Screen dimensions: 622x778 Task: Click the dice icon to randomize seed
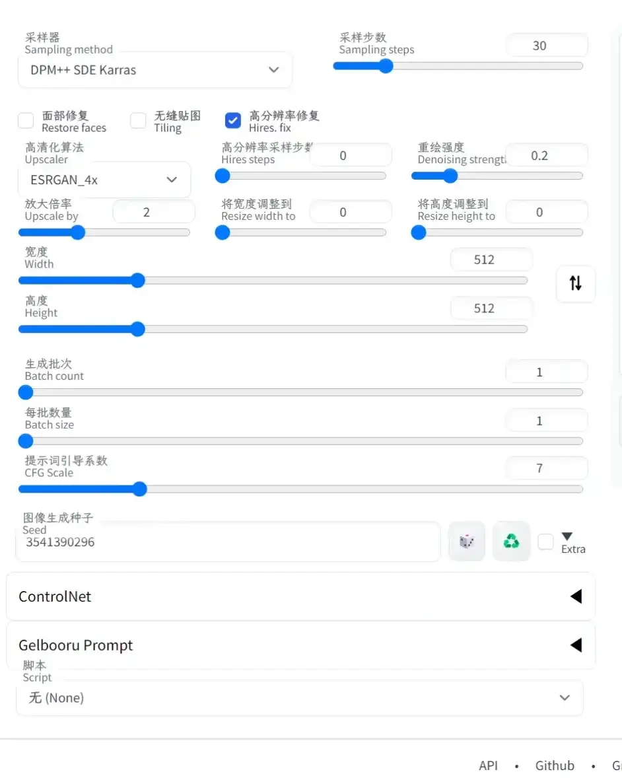[x=467, y=542]
